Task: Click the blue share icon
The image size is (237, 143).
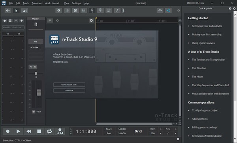Action: [x=168, y=10]
